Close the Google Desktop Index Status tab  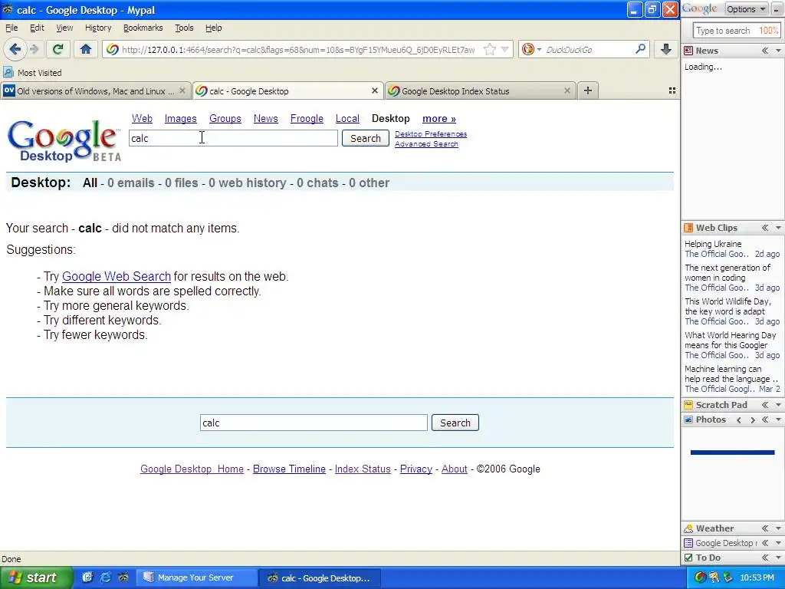tap(567, 90)
